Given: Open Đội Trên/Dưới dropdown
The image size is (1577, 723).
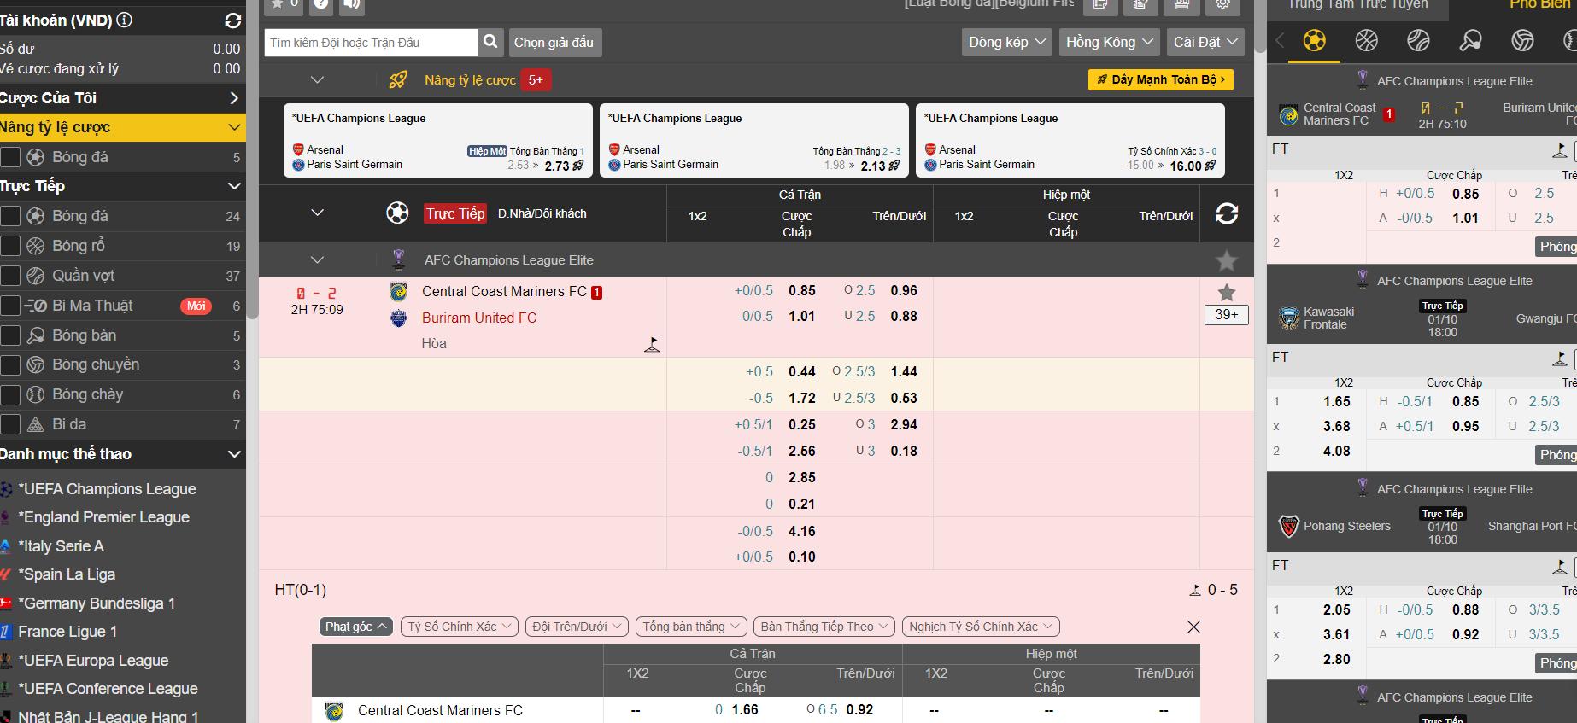Looking at the screenshot, I should (x=577, y=627).
